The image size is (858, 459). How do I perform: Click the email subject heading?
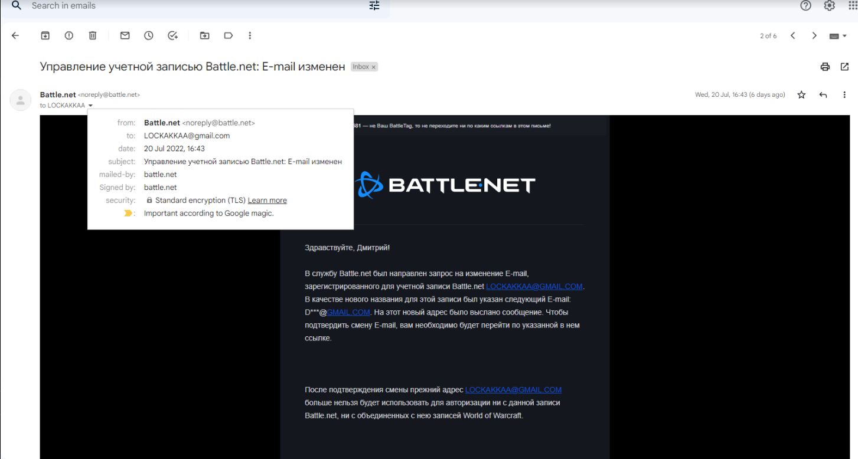(x=193, y=67)
